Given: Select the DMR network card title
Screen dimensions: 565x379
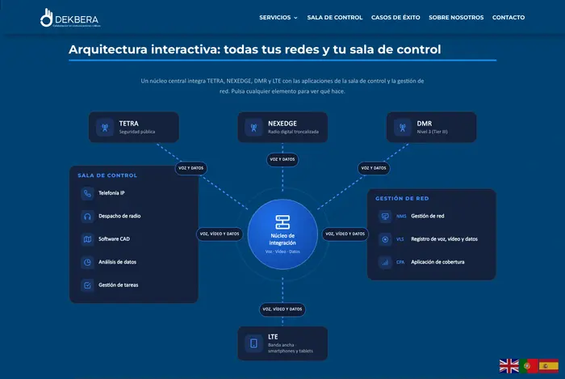Looking at the screenshot, I should point(424,124).
